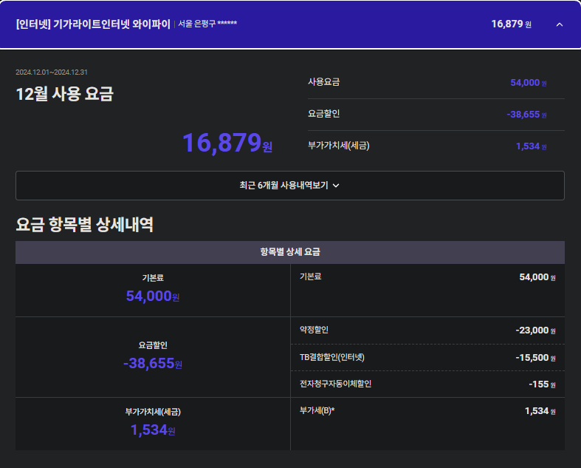
Task: Click the 12월 사용 요금 heading
Action: 65,94
